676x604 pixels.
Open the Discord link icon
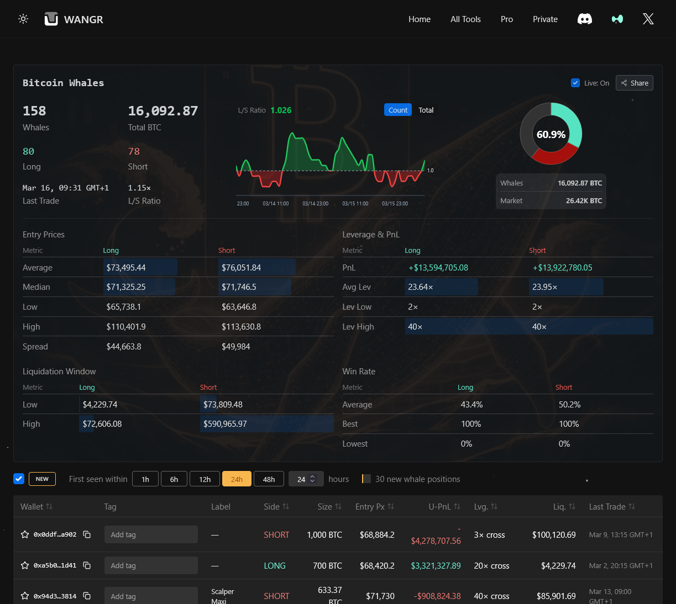[x=584, y=19]
